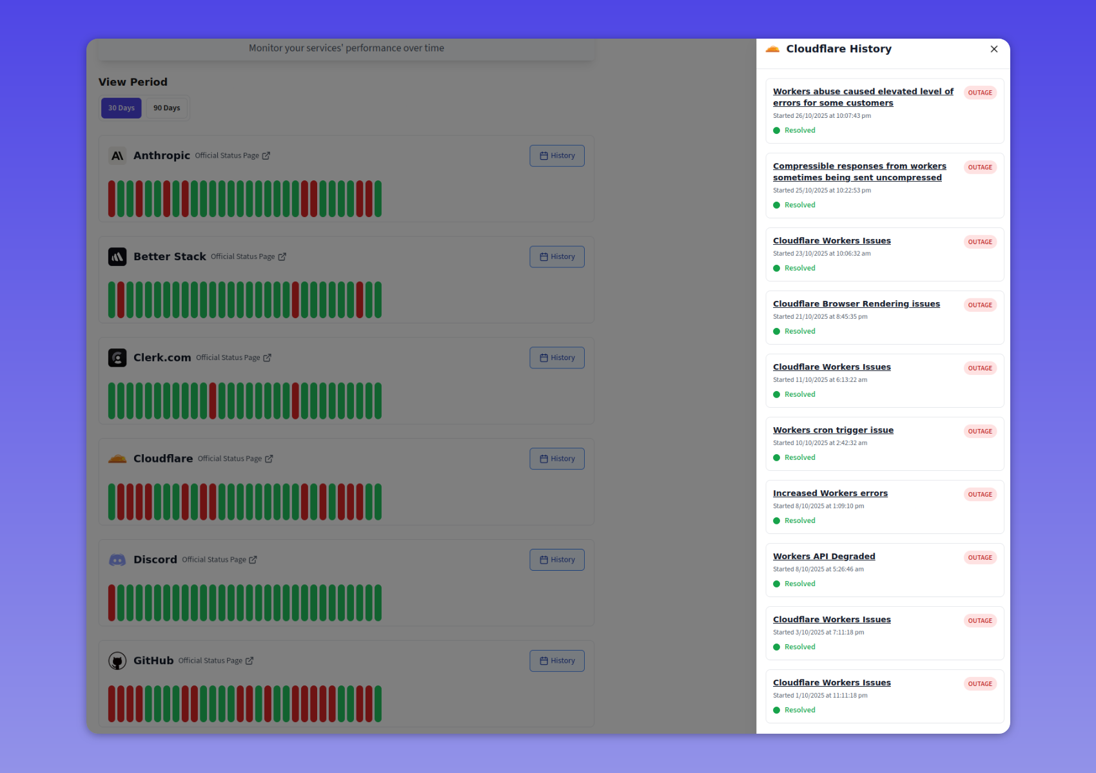The height and width of the screenshot is (773, 1096).
Task: Click the Clerk.com logo icon
Action: (x=117, y=358)
